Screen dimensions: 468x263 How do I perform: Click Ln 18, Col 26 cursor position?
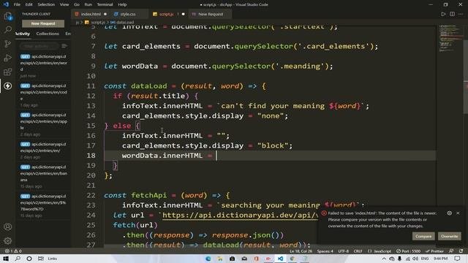tap(301, 251)
